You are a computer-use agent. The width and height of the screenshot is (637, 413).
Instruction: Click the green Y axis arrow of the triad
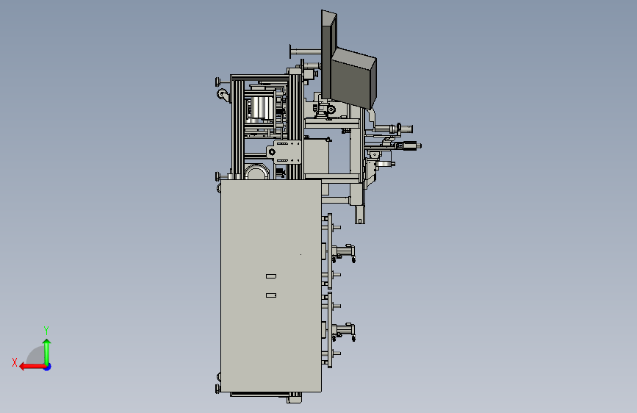[x=47, y=352]
